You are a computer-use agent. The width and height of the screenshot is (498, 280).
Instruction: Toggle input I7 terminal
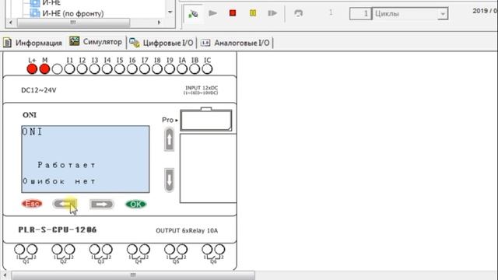point(145,69)
